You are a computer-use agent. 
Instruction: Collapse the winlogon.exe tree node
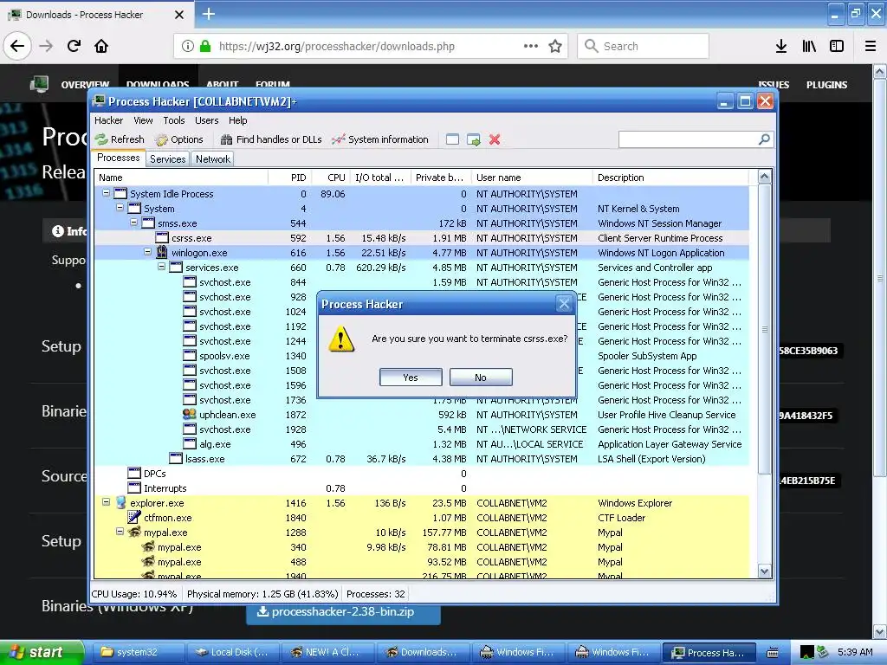click(x=147, y=252)
